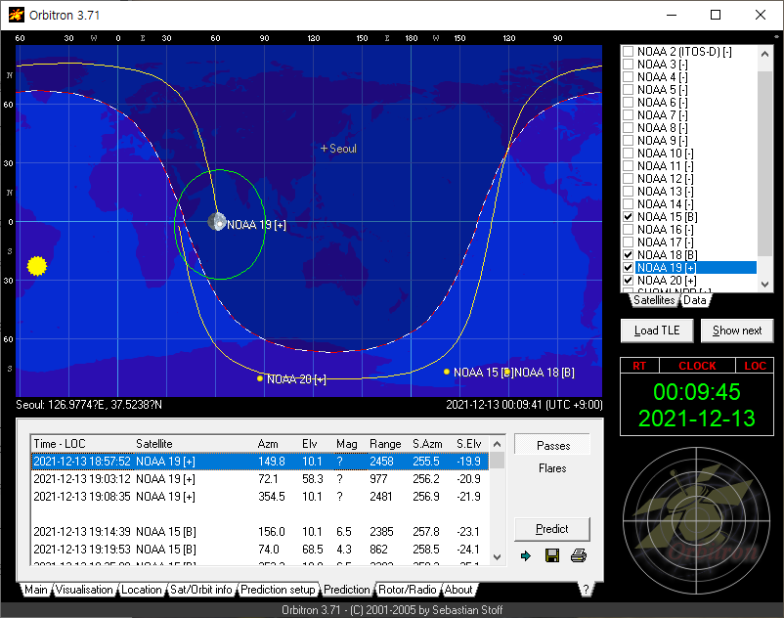The image size is (784, 618).
Task: Open the Visualisation tab
Action: [x=84, y=590]
